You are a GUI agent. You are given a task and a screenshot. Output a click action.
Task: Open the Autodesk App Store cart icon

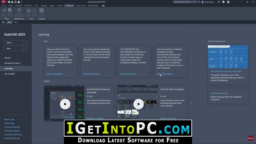[x=219, y=2]
